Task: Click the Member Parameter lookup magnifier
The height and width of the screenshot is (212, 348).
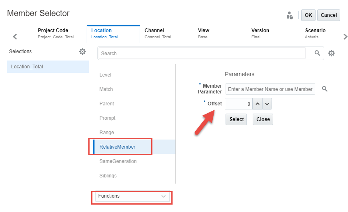Action: (325, 89)
